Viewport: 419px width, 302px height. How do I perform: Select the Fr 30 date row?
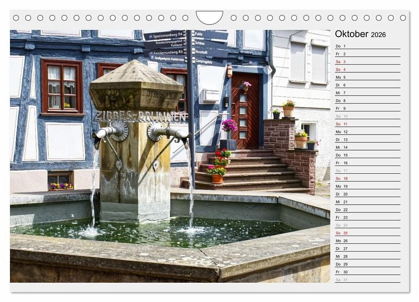point(367,272)
